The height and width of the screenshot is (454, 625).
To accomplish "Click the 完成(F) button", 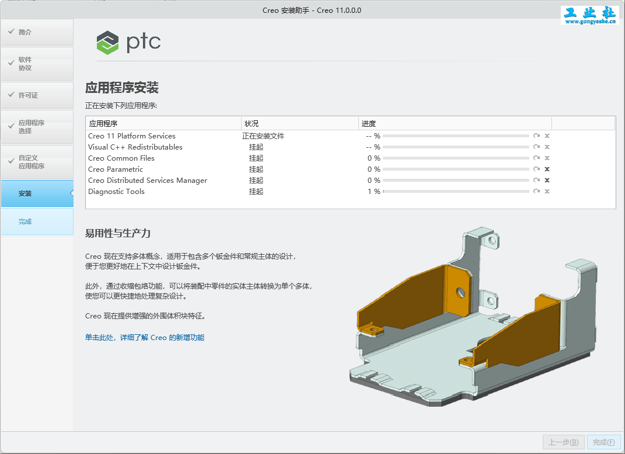I will pyautogui.click(x=603, y=442).
